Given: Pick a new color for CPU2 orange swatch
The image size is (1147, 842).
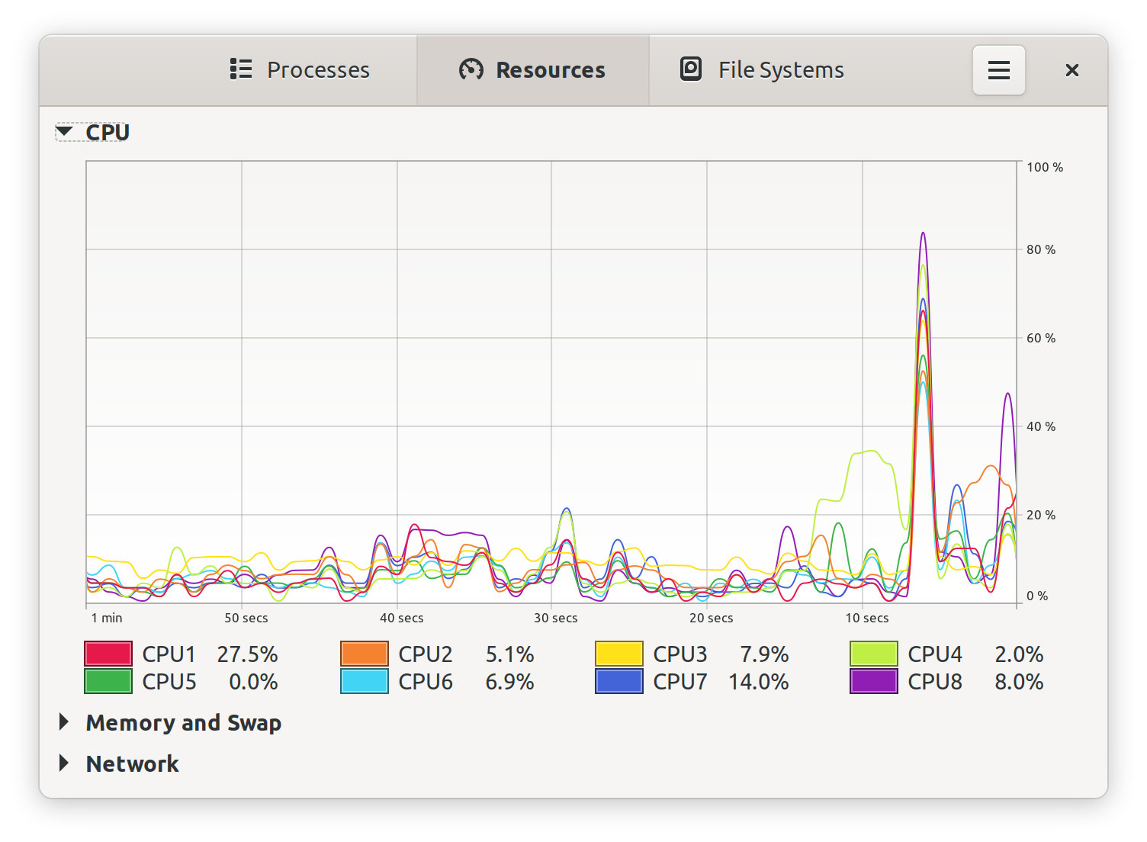Looking at the screenshot, I should [x=364, y=654].
